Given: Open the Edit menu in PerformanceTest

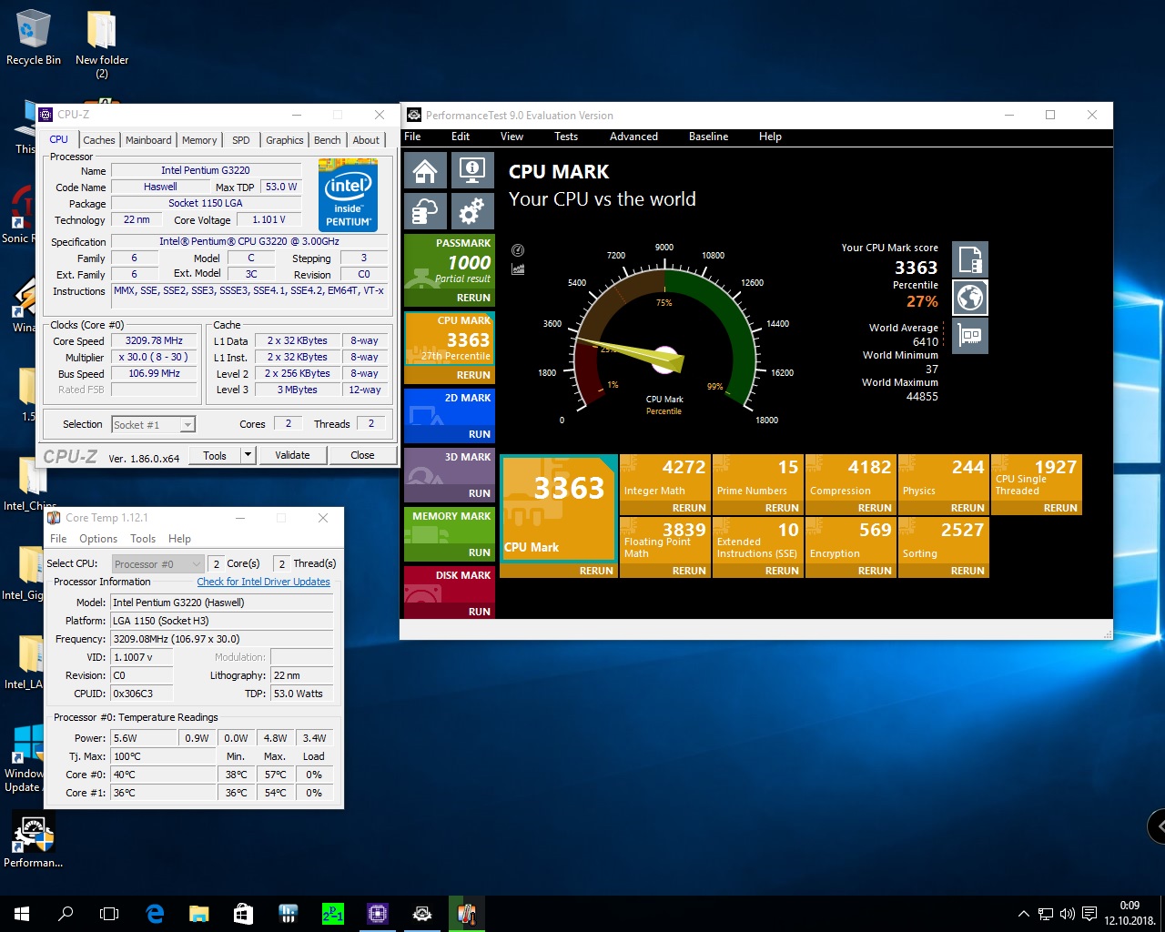Looking at the screenshot, I should tap(461, 137).
